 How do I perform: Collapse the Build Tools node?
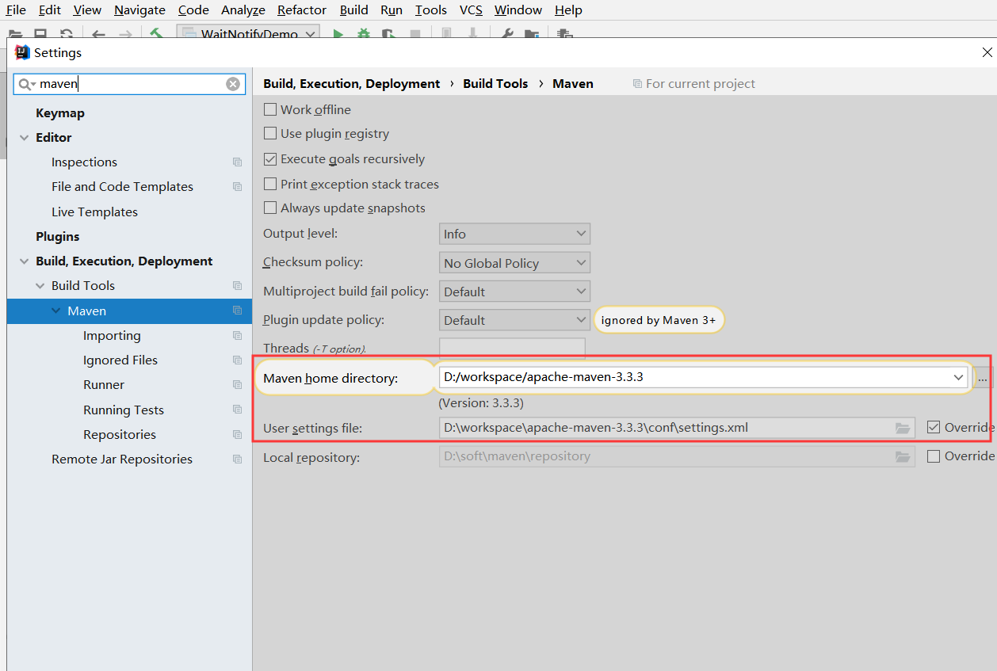coord(40,286)
